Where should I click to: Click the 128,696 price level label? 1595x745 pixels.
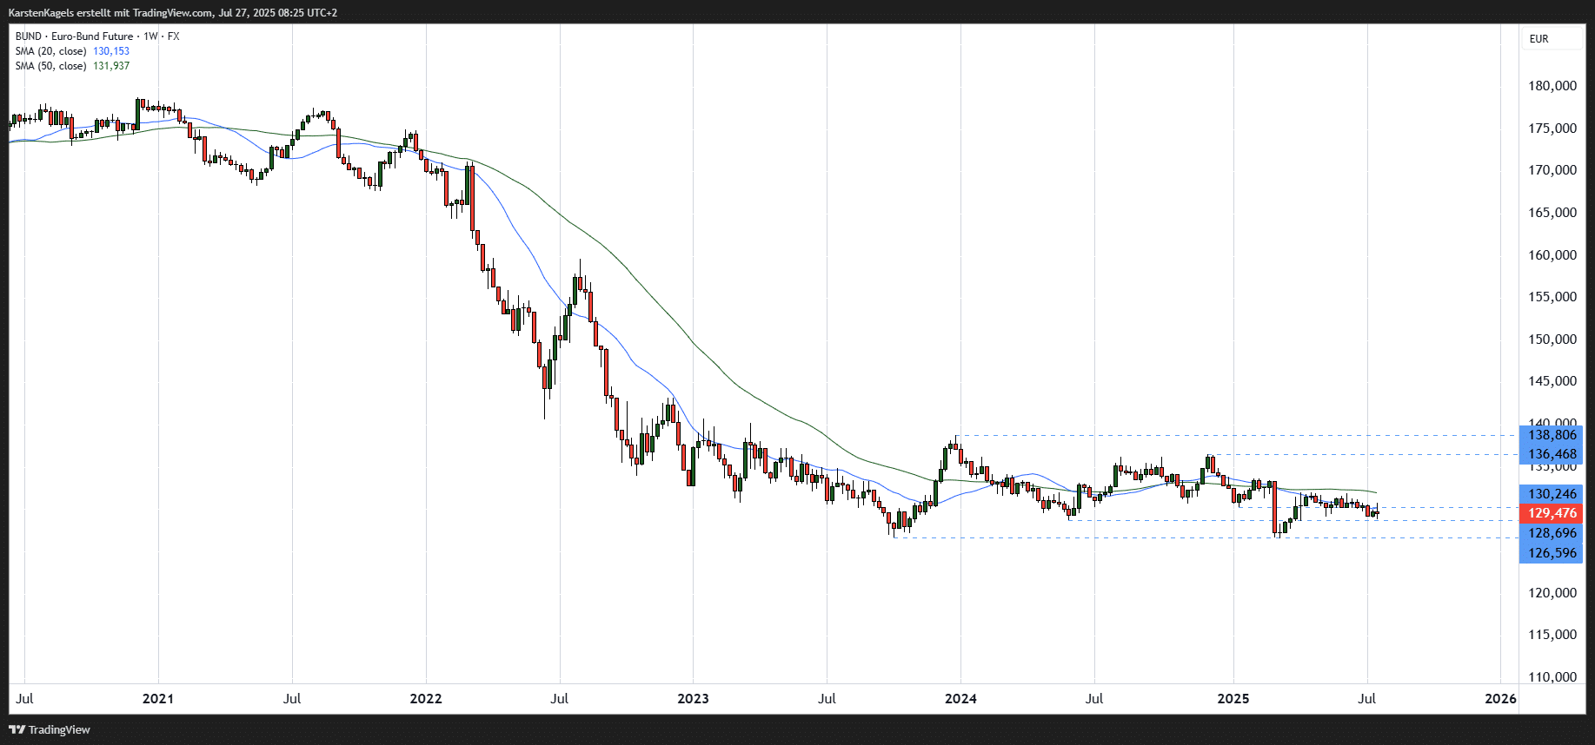[1552, 533]
